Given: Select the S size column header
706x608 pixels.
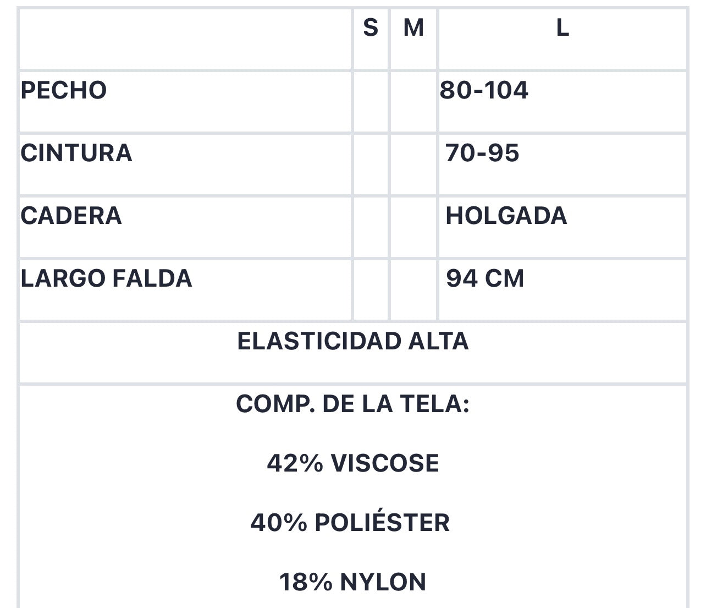Looking at the screenshot, I should point(371,28).
